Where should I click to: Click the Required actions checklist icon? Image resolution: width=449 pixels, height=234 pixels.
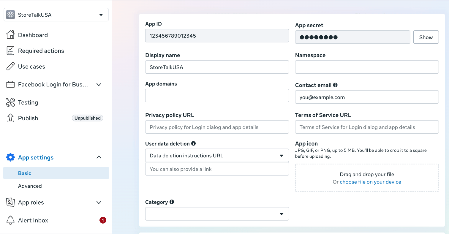tap(10, 50)
